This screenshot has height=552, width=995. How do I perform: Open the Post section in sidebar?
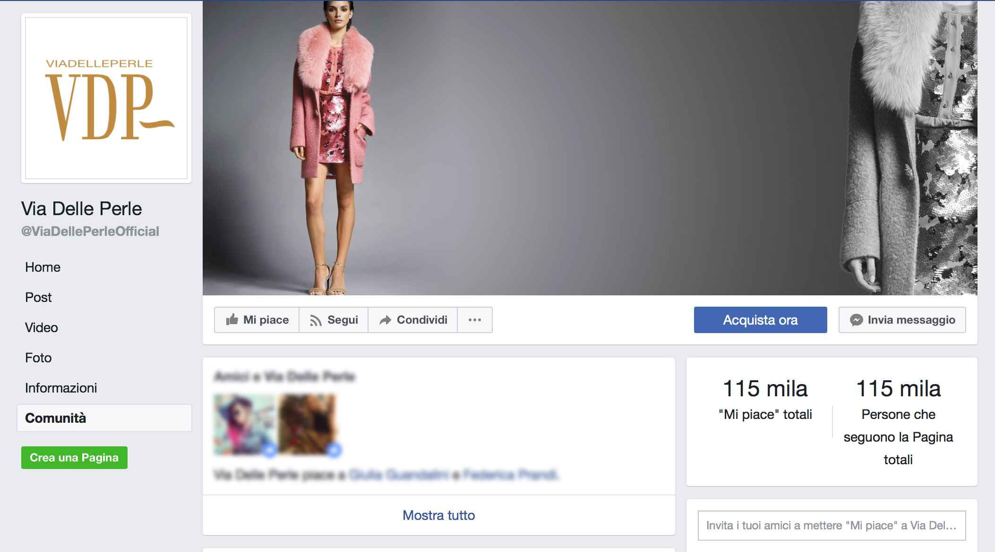tap(38, 297)
